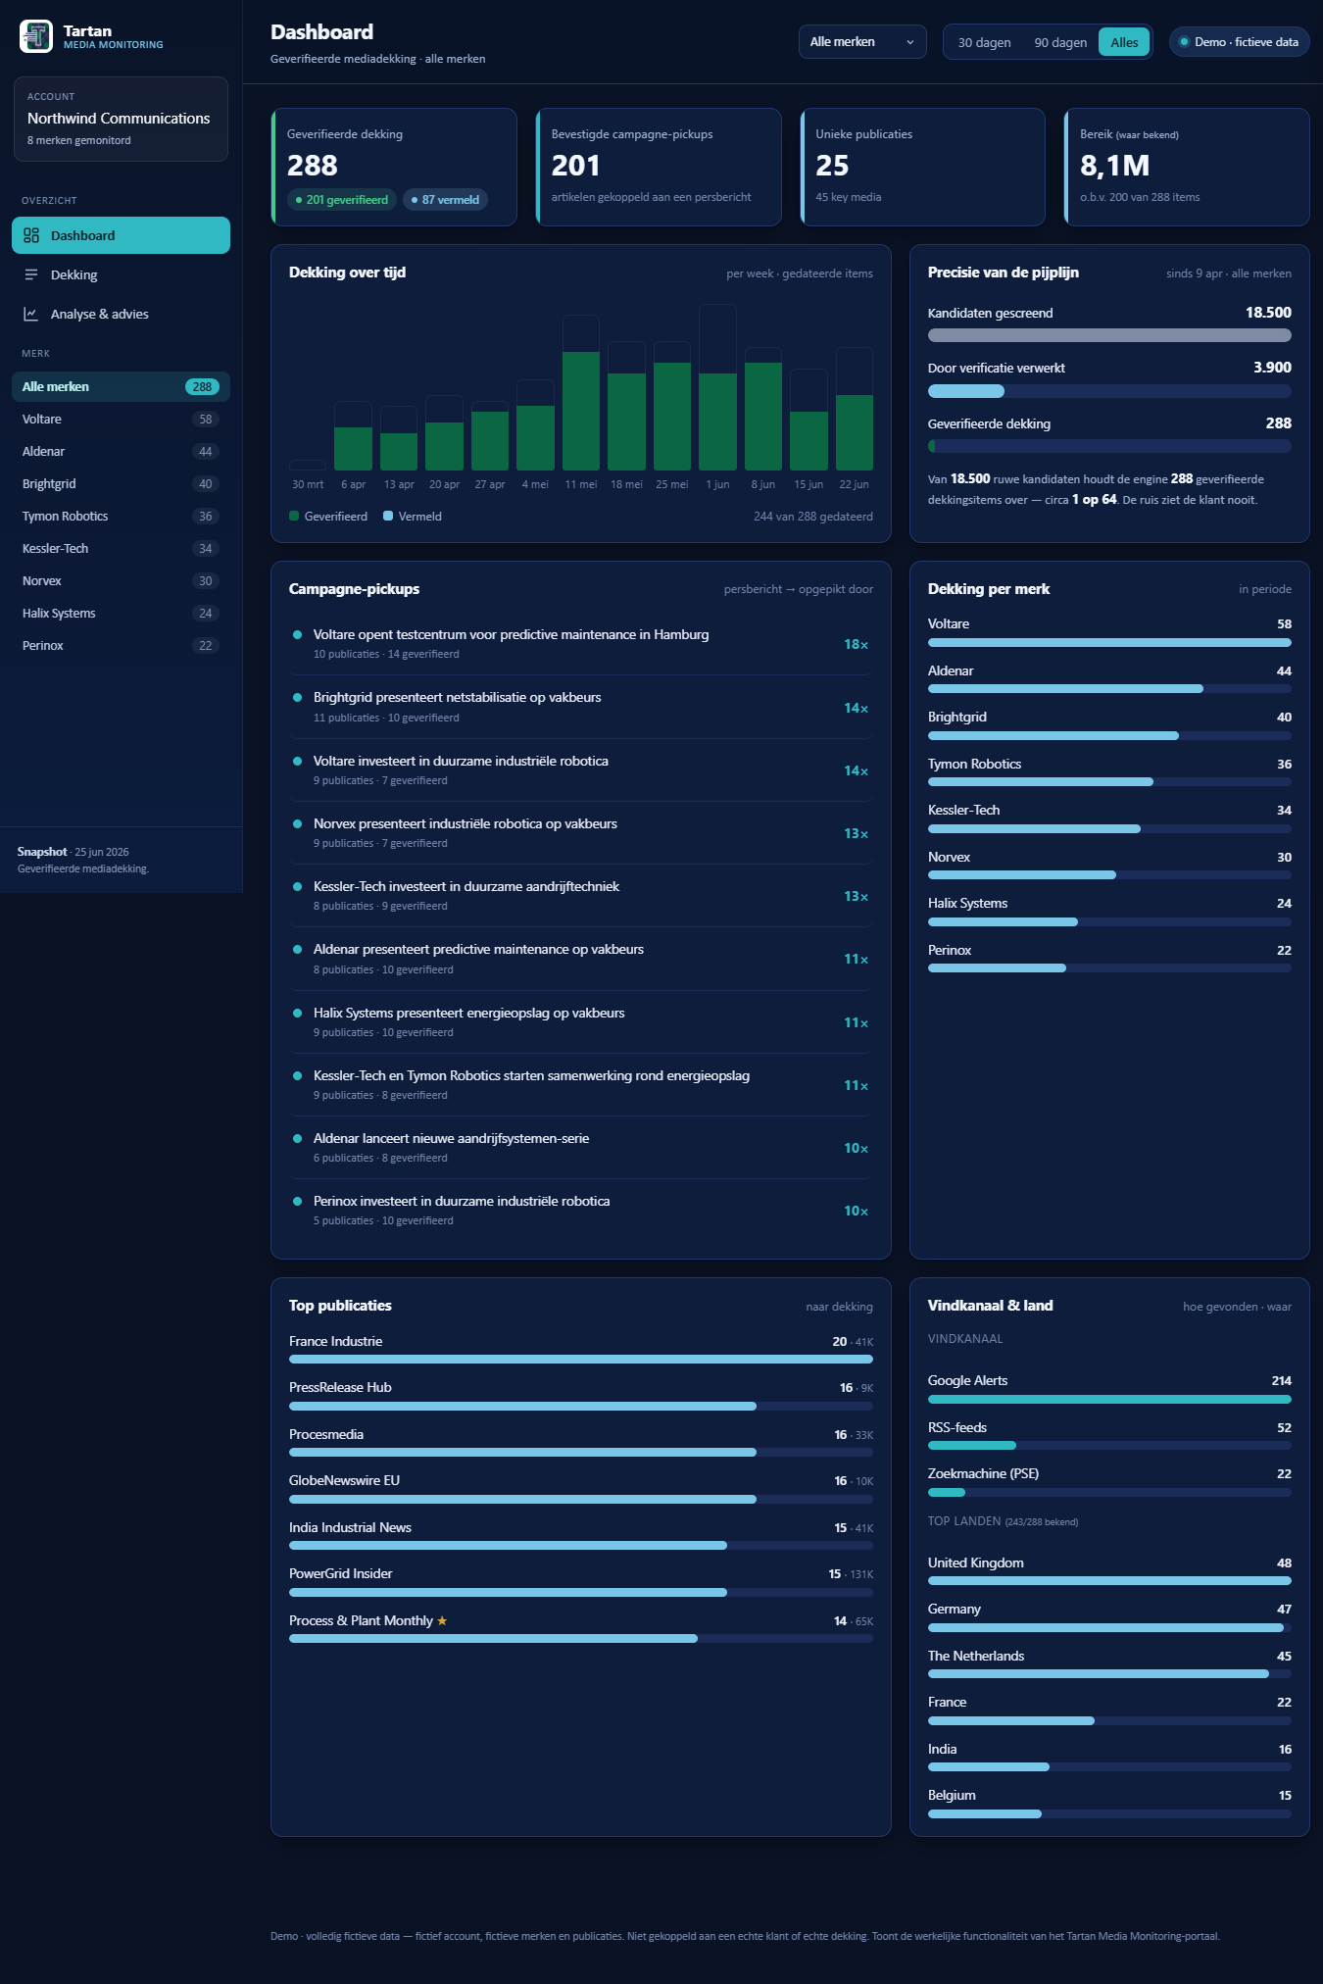Click Google Alerts channel row
The width and height of the screenshot is (1323, 1984).
pos(1109,1389)
